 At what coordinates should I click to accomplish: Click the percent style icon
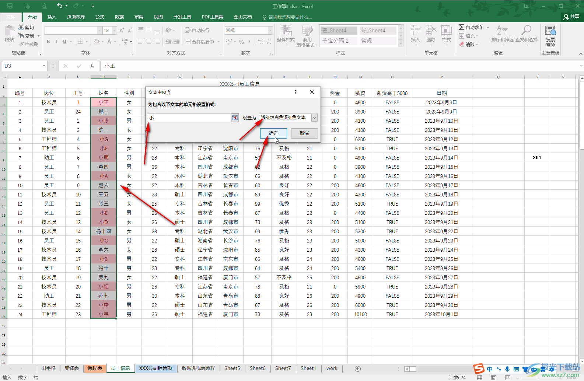click(242, 42)
